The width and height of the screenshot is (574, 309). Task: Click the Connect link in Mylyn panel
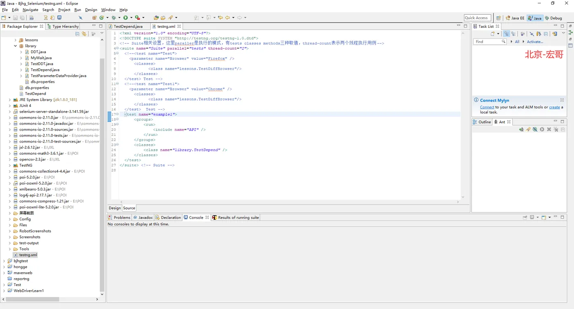[487, 107]
